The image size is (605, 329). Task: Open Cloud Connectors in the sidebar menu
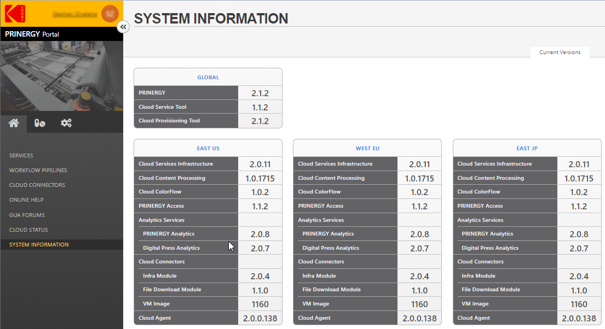pyautogui.click(x=37, y=185)
